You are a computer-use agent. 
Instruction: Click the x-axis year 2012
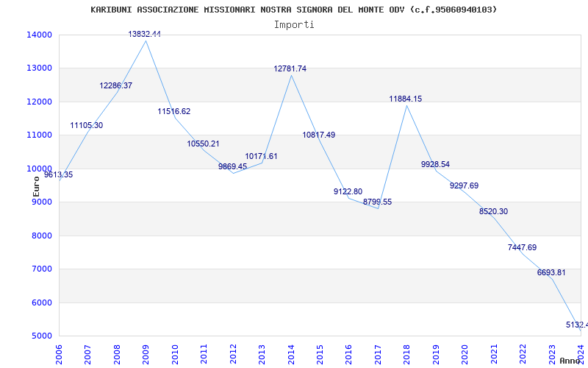(x=233, y=354)
